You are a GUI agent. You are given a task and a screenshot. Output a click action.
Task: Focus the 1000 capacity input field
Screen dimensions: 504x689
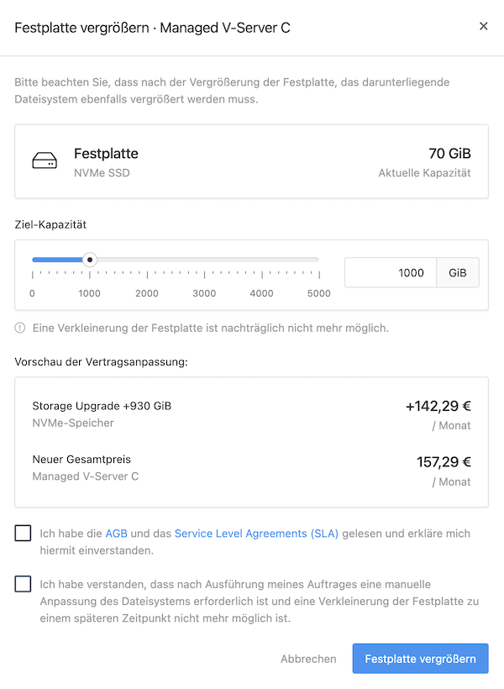[x=391, y=272]
